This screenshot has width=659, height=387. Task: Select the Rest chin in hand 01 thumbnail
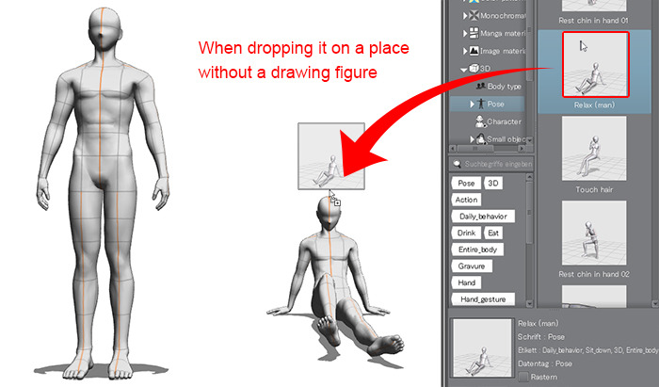(594, 6)
